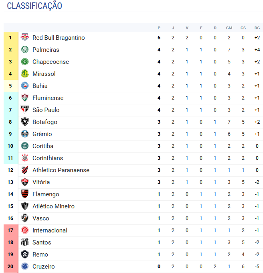This screenshot has width=263, height=273.
Task: Click the São Paulo crest icon
Action: [x=25, y=110]
